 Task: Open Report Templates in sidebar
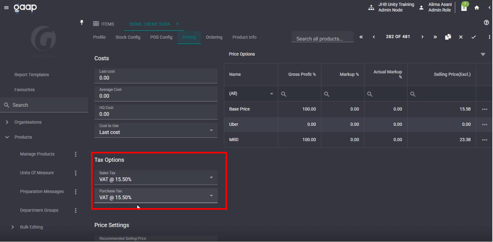click(32, 75)
